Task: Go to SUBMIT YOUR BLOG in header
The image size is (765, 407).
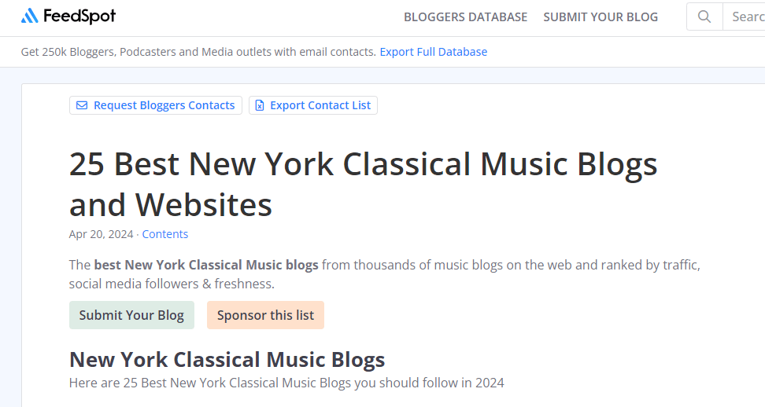Action: pyautogui.click(x=601, y=16)
